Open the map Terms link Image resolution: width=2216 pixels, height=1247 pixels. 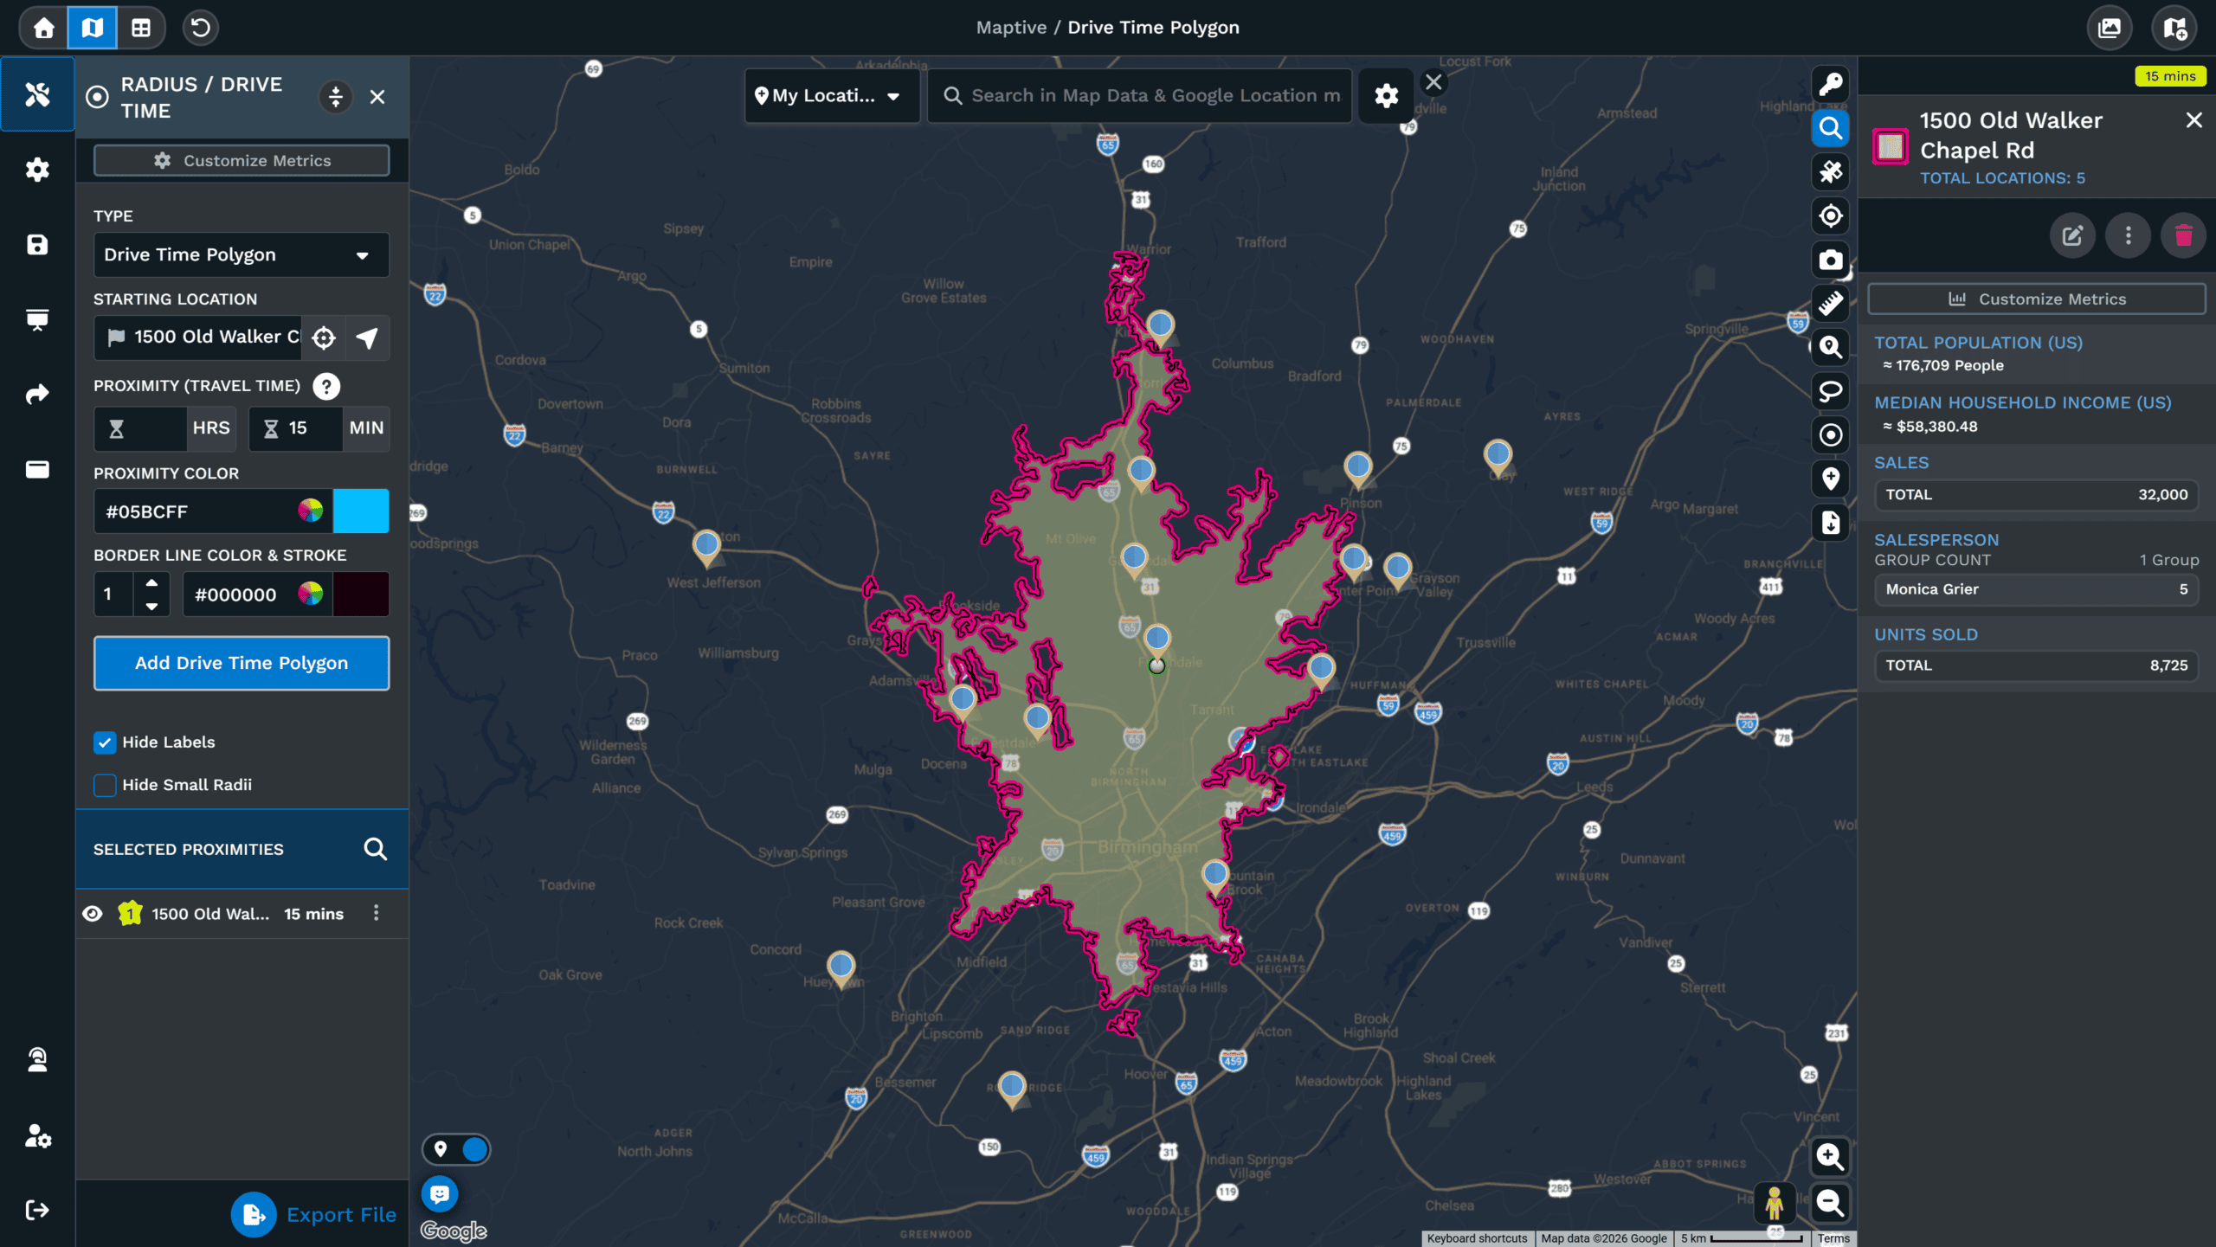[x=1833, y=1238]
